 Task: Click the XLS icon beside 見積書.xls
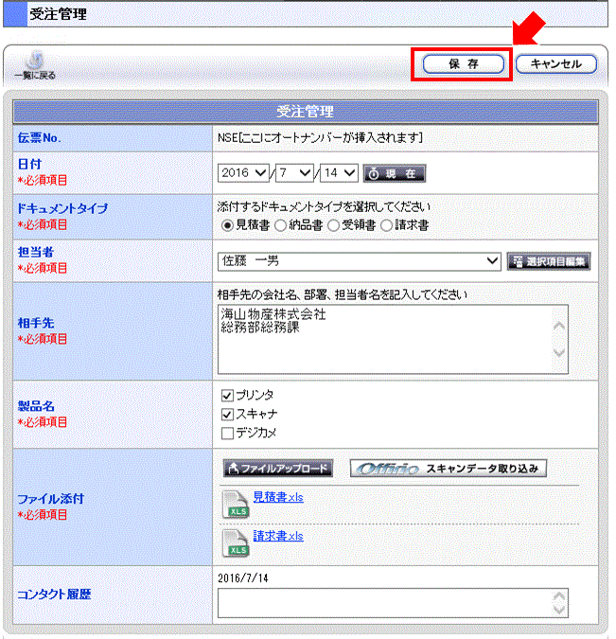tap(235, 505)
